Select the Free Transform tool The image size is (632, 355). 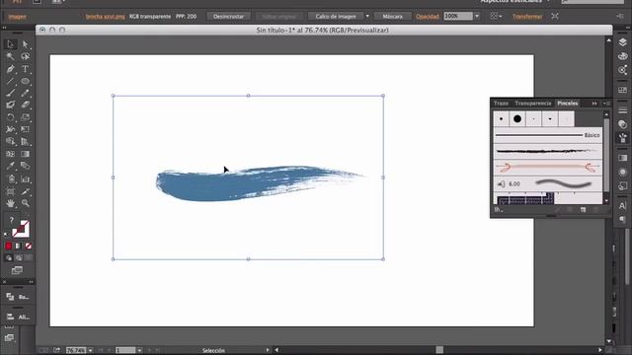coord(25,129)
